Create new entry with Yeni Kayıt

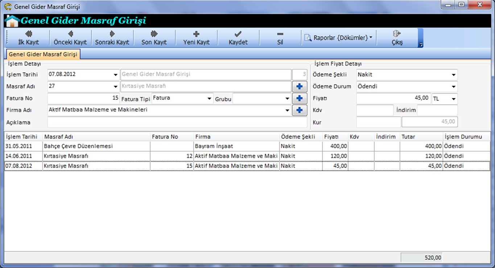196,38
